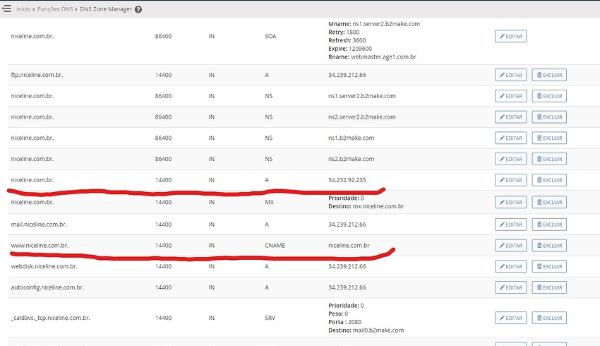Edit the ns1.server2.b2make.com NS record
This screenshot has height=346, width=600.
(x=510, y=96)
